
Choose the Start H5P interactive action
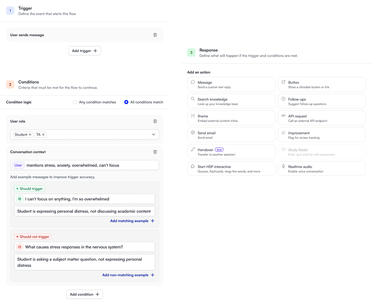pos(231,168)
